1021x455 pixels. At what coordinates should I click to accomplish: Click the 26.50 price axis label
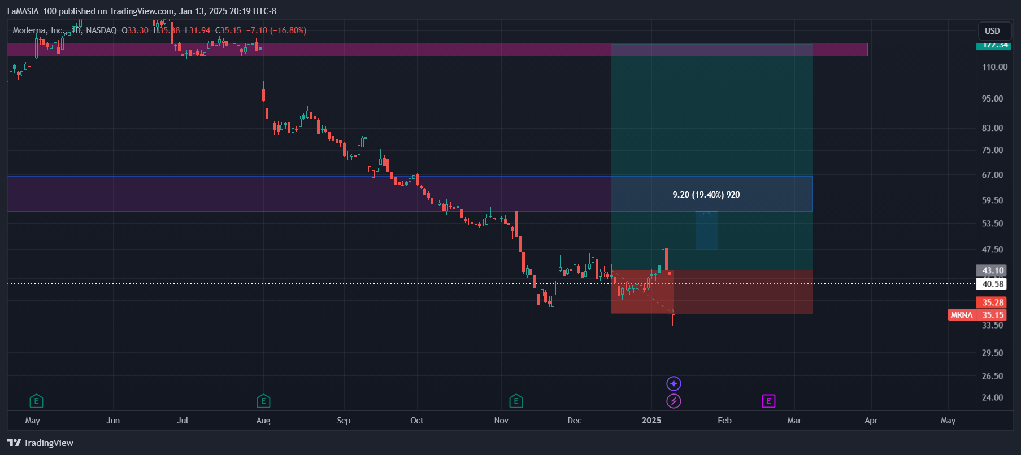pos(993,376)
